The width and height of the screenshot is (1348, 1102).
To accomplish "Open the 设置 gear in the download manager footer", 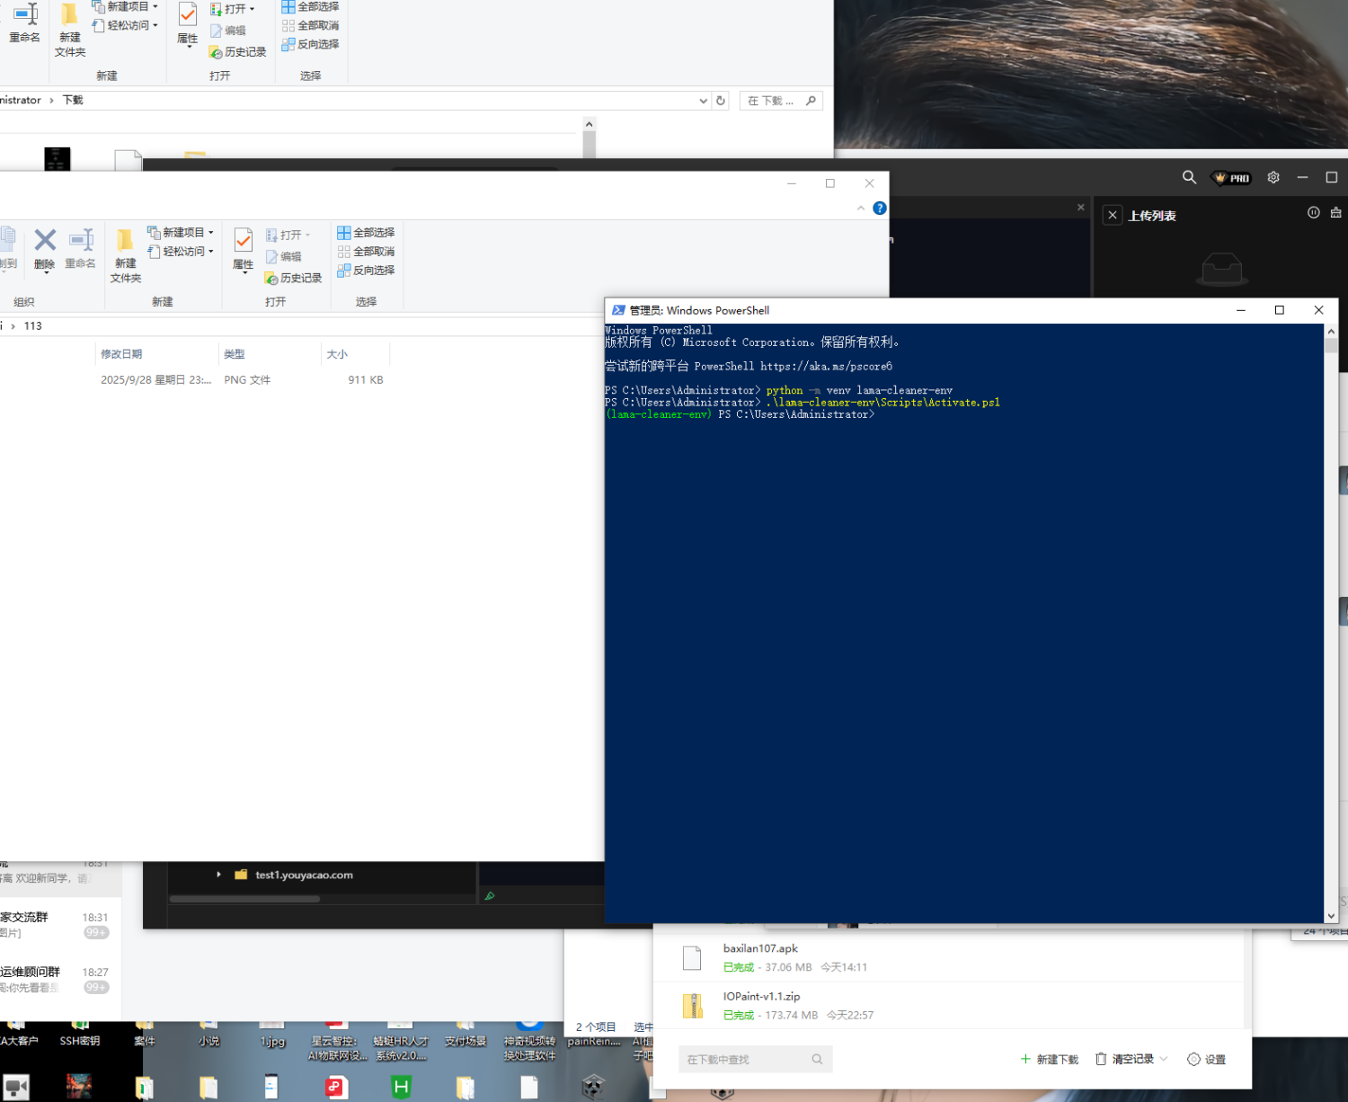I will [x=1206, y=1059].
